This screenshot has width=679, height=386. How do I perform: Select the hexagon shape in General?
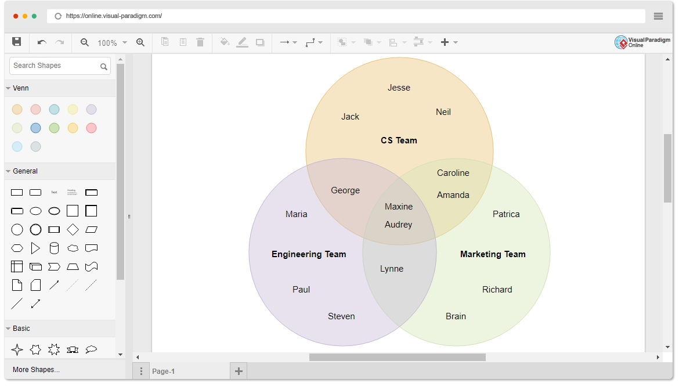[x=17, y=248]
